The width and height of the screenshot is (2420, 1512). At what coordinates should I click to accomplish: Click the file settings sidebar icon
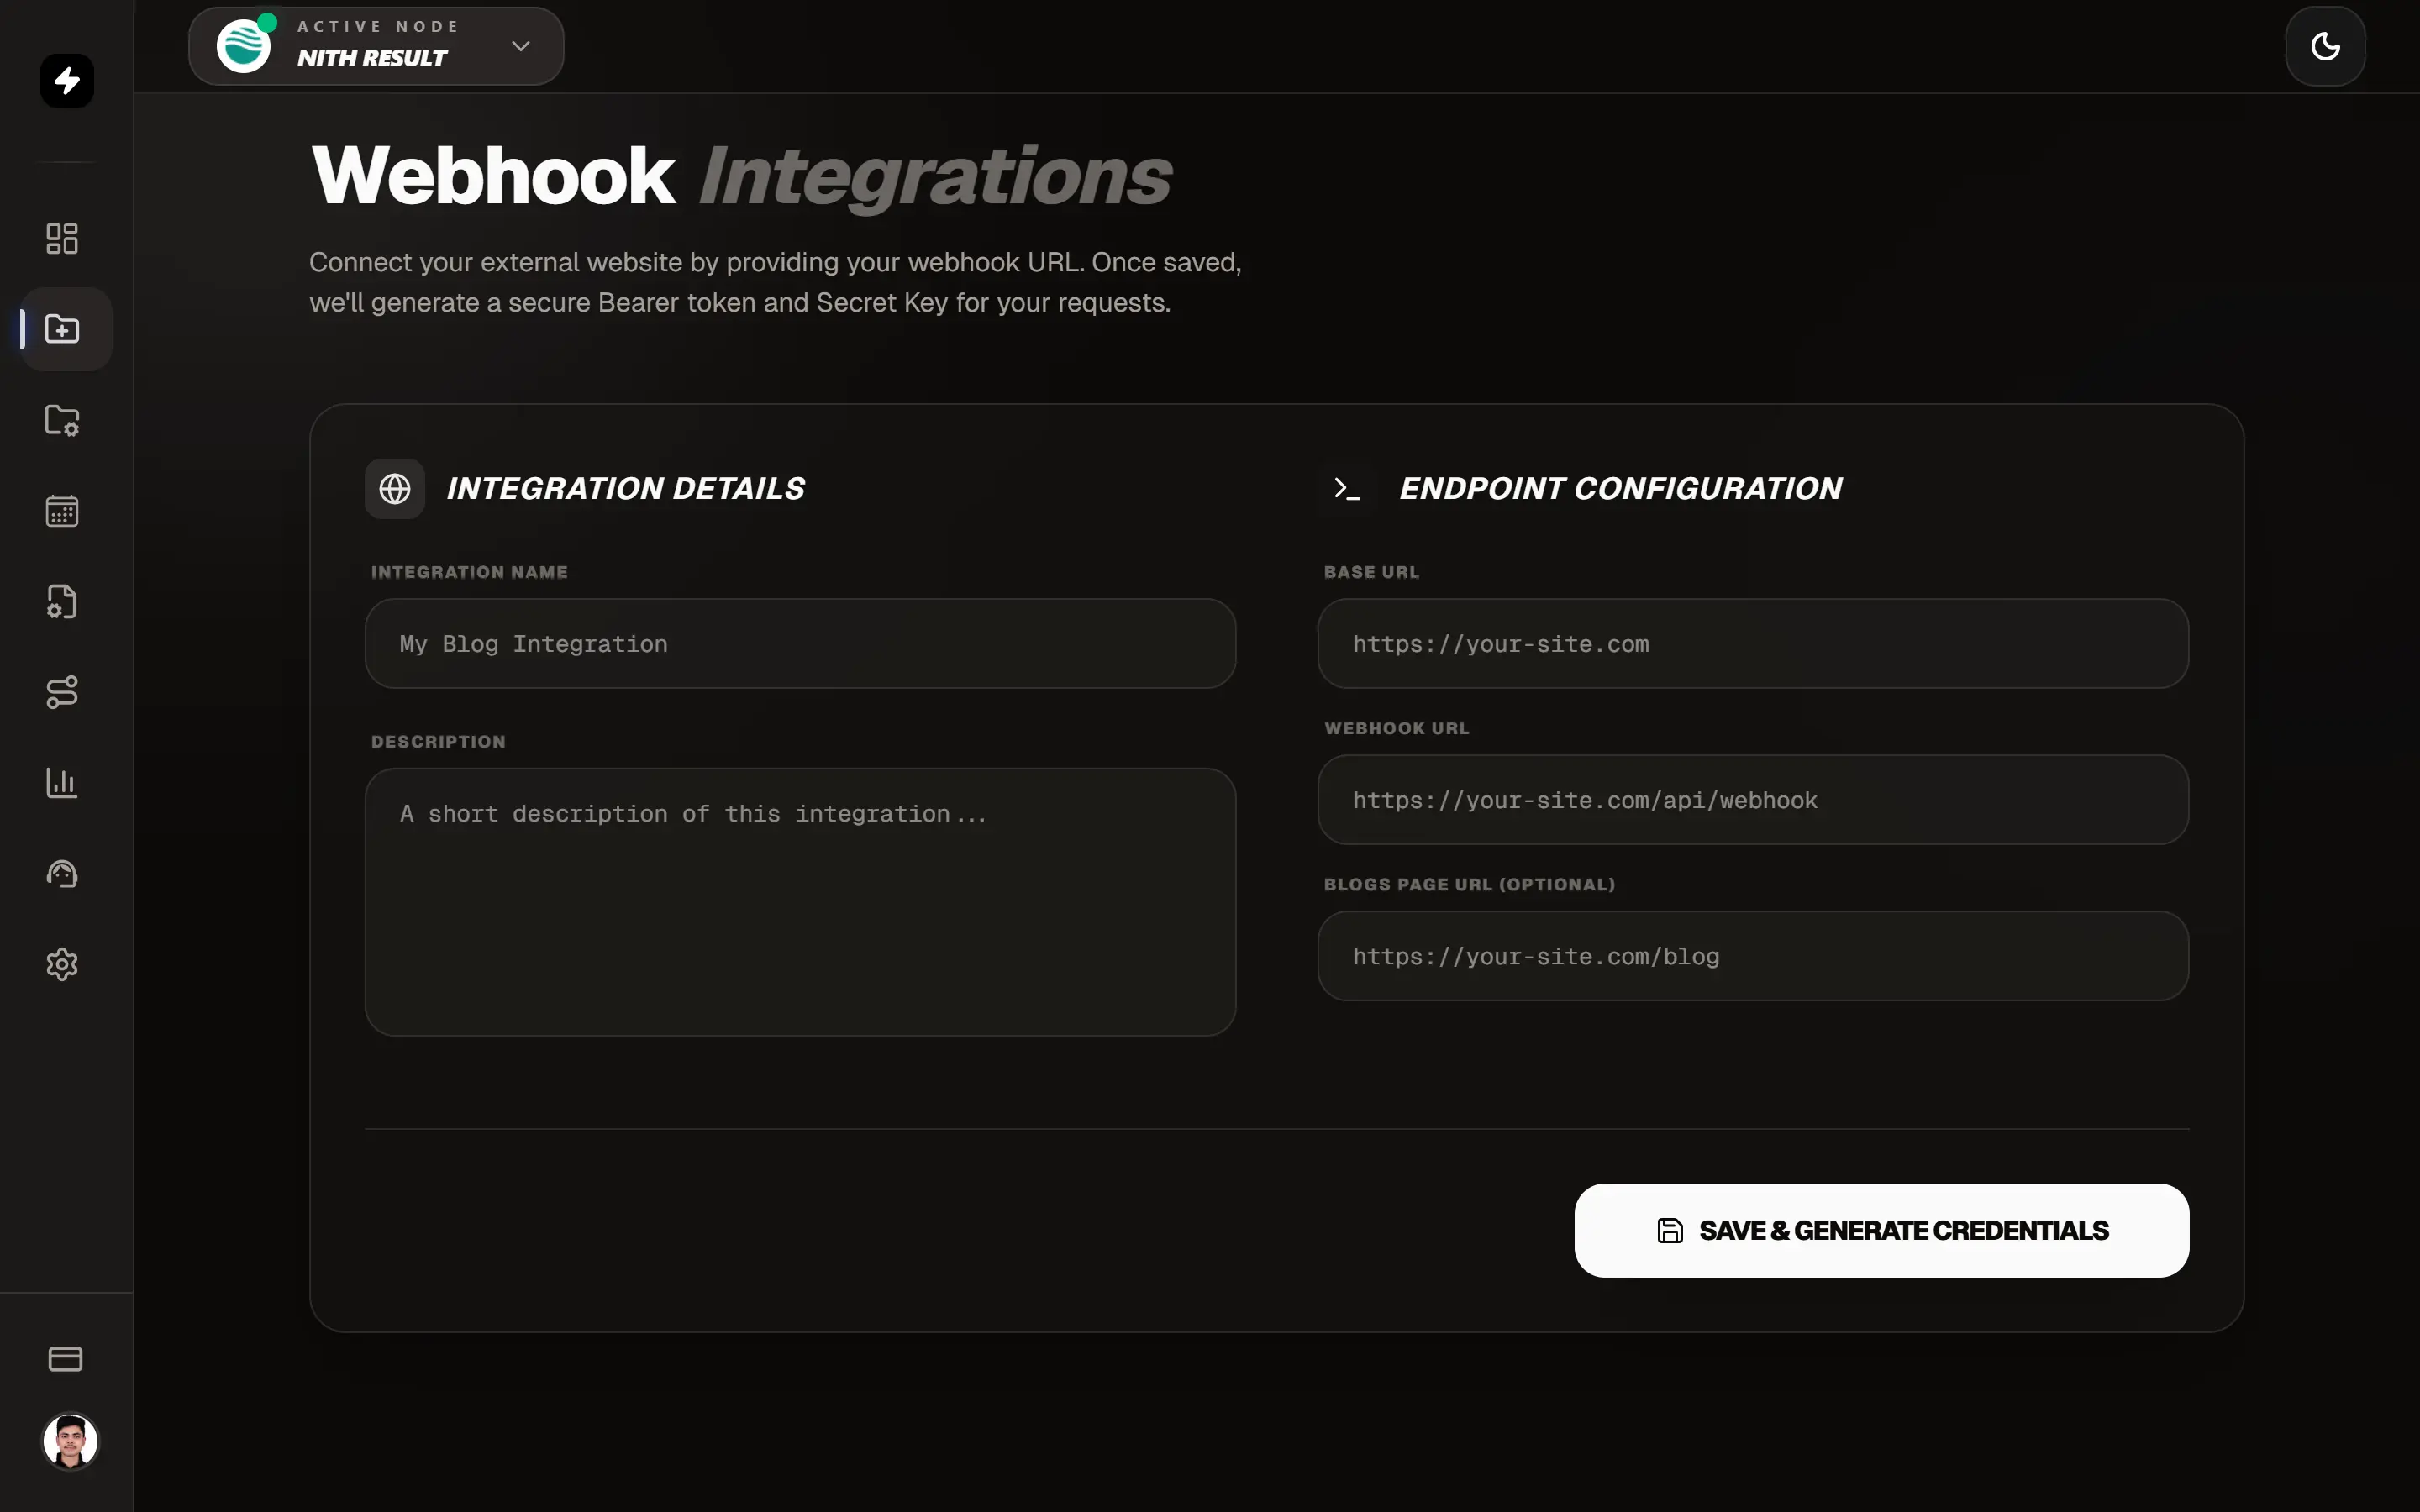pyautogui.click(x=62, y=601)
